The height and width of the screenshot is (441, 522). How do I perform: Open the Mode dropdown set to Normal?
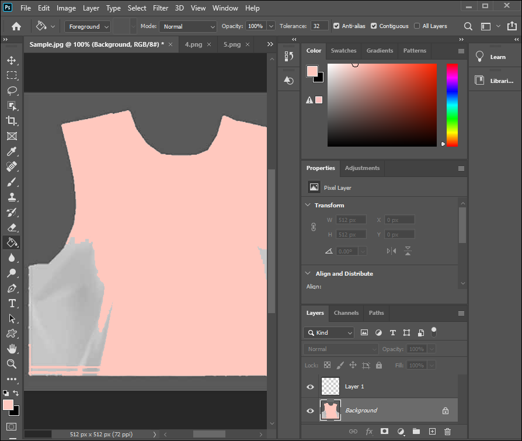click(188, 26)
